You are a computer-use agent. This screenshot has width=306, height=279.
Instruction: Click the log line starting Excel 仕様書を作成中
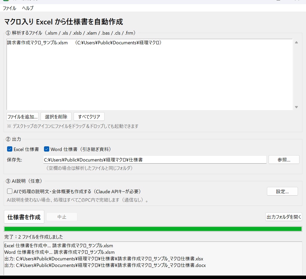(59, 246)
